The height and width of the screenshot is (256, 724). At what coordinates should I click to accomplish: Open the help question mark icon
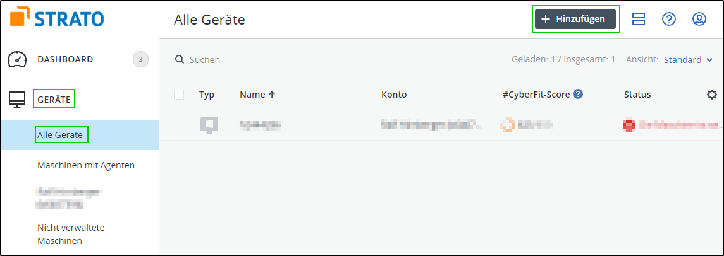pos(669,20)
